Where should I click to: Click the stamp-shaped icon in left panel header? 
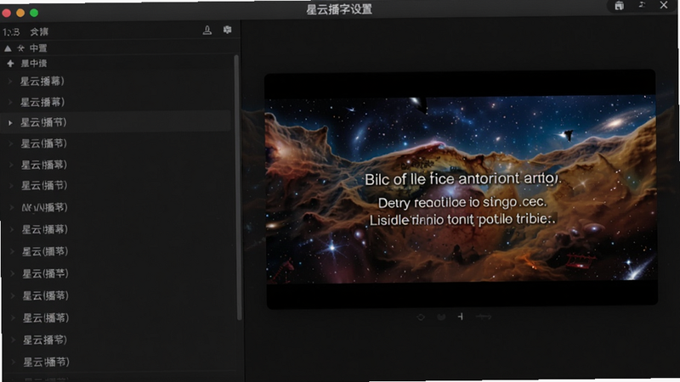(x=207, y=30)
